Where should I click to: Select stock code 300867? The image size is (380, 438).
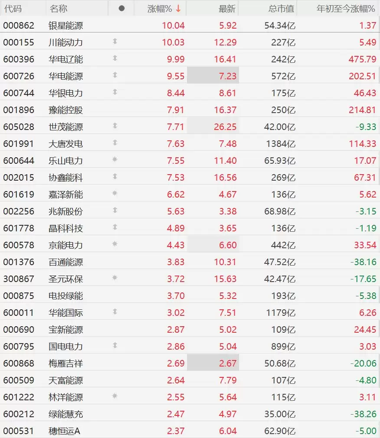[19, 279]
